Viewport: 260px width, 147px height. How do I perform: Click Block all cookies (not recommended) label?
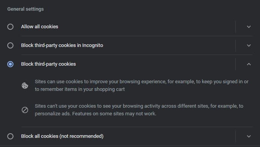pyautogui.click(x=62, y=136)
